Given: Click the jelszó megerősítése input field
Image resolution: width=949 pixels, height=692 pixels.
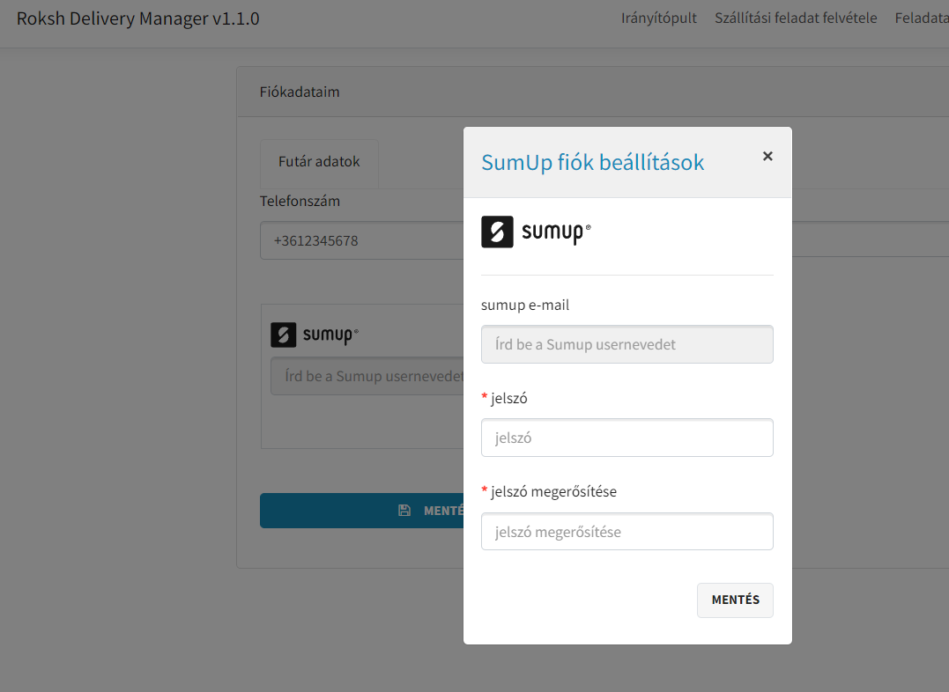Looking at the screenshot, I should pos(627,531).
